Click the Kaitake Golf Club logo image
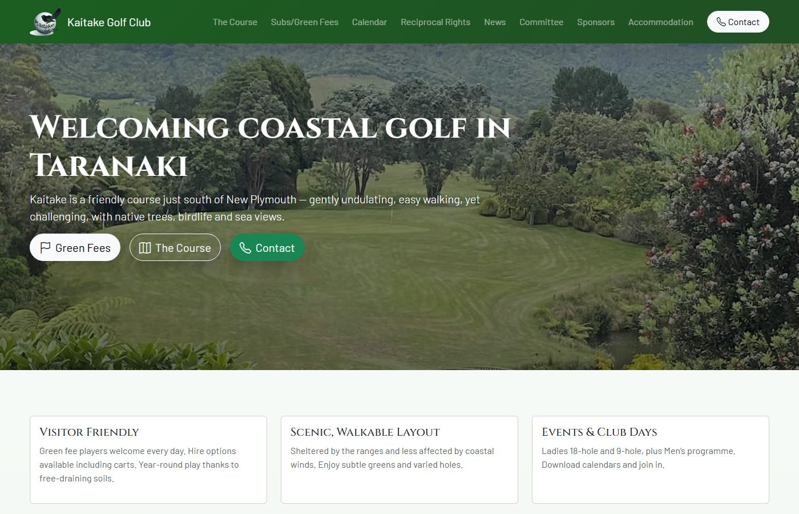The height and width of the screenshot is (514, 799). tap(46, 22)
